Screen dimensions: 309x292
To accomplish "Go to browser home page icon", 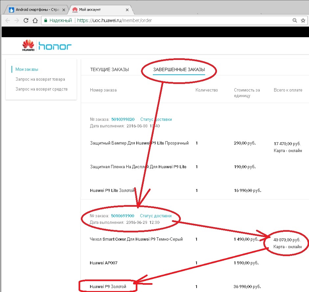I will pos(35,20).
